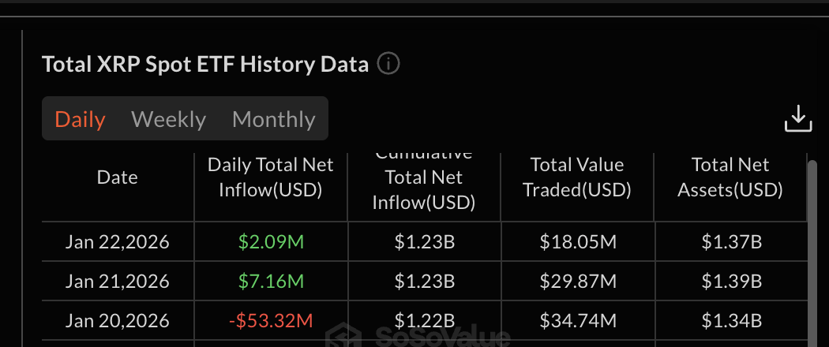Click the Total Net Assets header
The height and width of the screenshot is (347, 829).
(730, 177)
